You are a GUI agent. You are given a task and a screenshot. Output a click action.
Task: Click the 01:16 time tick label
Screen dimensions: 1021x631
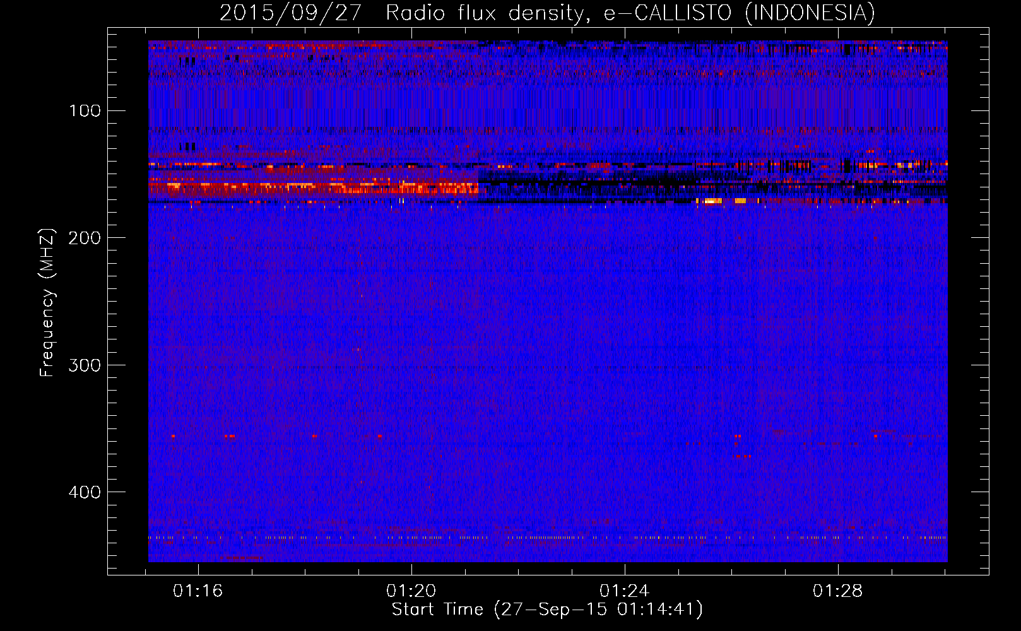[198, 591]
